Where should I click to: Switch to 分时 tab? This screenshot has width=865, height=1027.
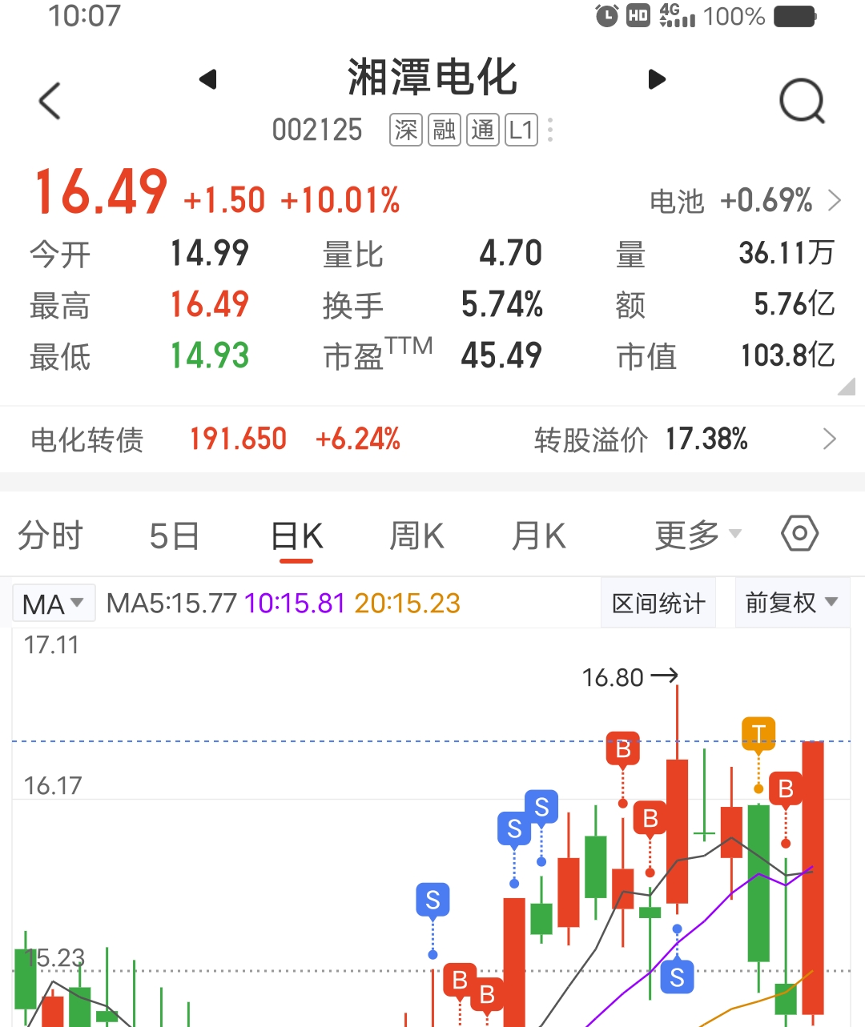(50, 536)
